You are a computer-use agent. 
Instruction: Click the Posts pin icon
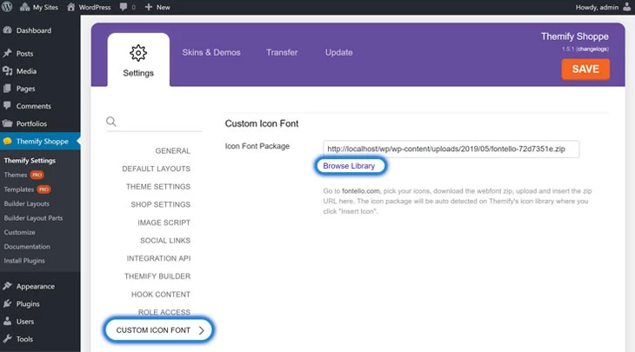7,53
